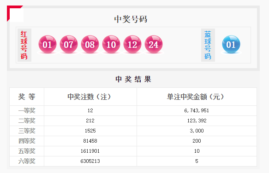Click the 中奖注数(注) column header
The height and width of the screenshot is (173, 269).
90,97
